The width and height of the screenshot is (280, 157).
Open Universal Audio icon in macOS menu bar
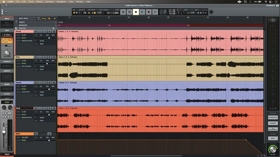pos(239,2)
